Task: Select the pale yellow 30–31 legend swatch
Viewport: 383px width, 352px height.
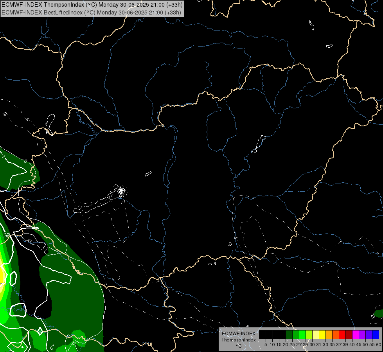Action: pyautogui.click(x=316, y=334)
